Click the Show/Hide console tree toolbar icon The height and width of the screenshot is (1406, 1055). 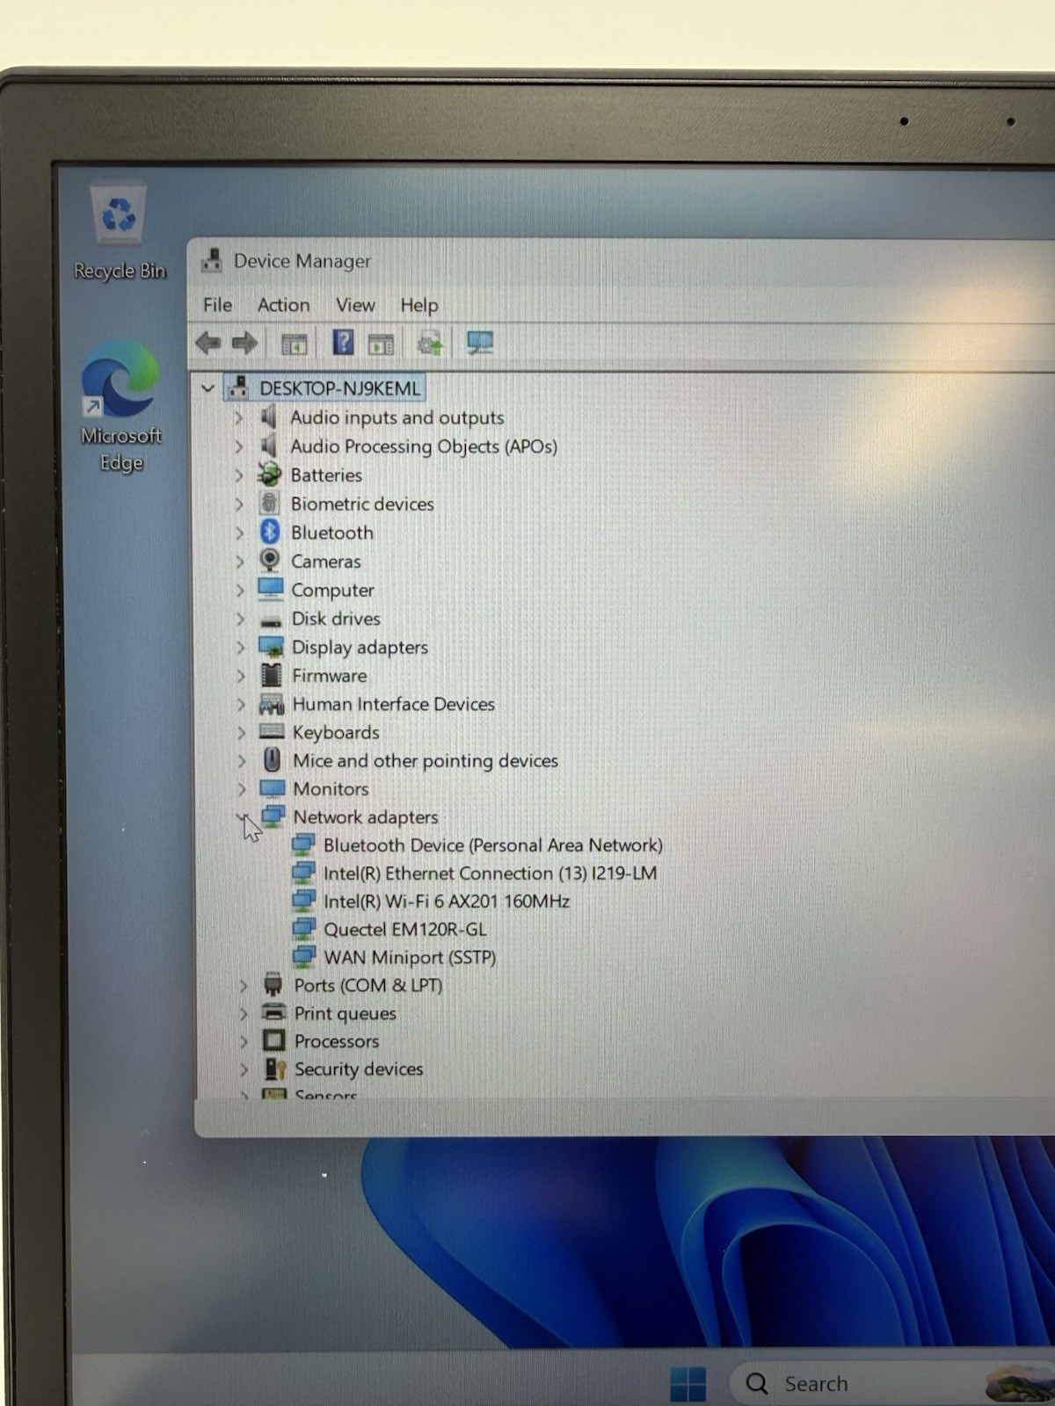pyautogui.click(x=294, y=344)
